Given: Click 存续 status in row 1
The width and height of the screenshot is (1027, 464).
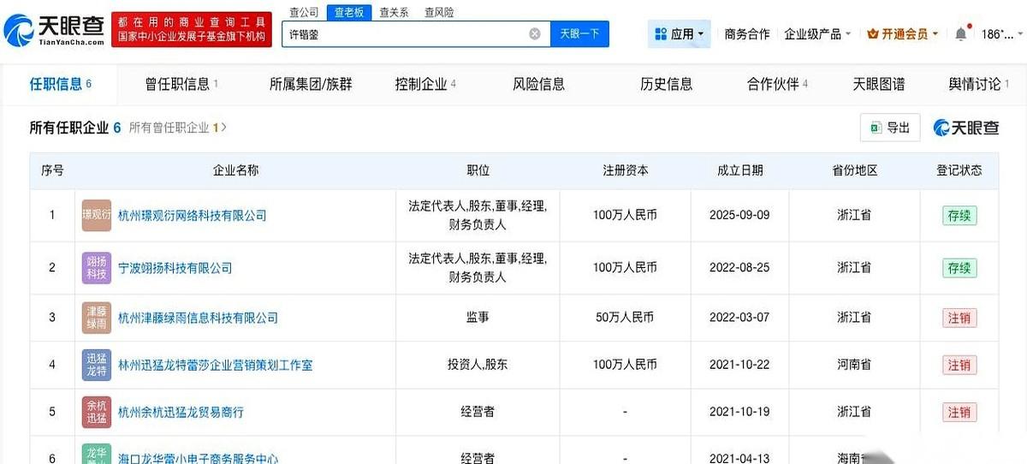Looking at the screenshot, I should pyautogui.click(x=959, y=216).
